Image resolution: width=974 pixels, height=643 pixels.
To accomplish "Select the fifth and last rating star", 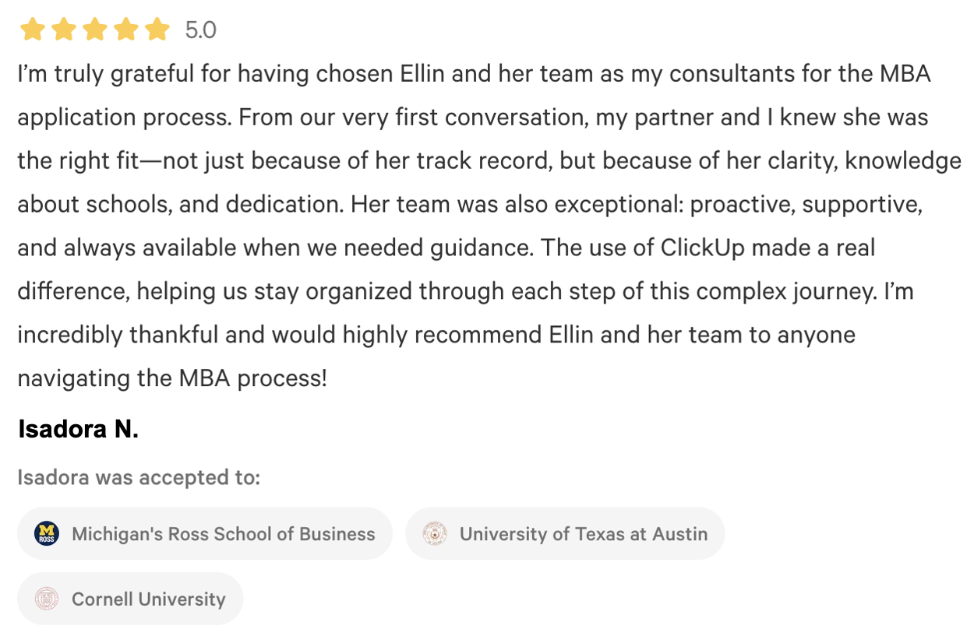I will (157, 30).
